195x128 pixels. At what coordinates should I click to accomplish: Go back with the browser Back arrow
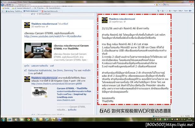[x=2, y=5]
